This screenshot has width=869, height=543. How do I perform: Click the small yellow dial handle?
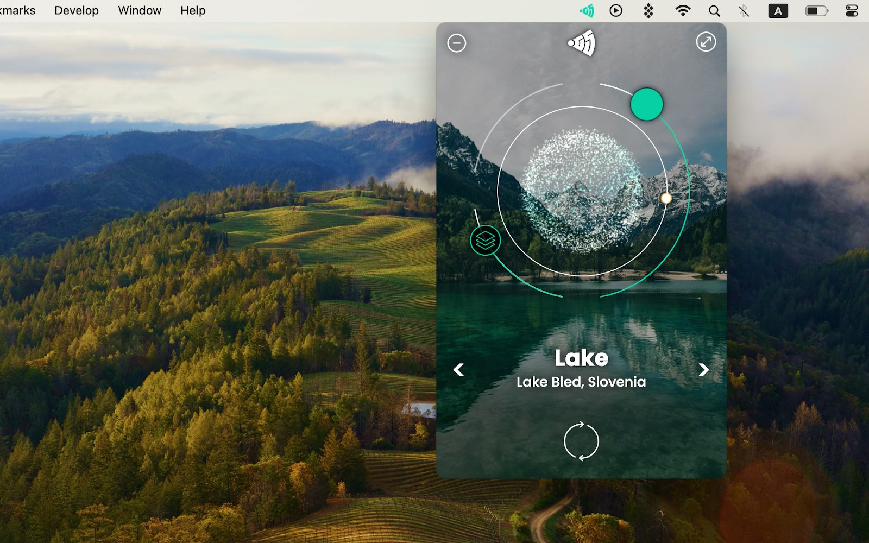click(666, 198)
